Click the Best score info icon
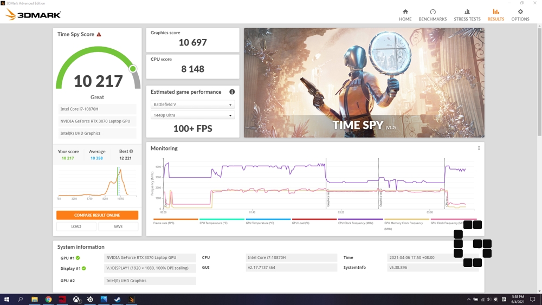 click(x=131, y=151)
